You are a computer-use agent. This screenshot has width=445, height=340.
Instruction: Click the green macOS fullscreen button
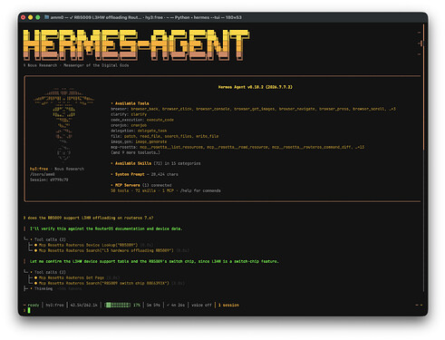coord(38,17)
